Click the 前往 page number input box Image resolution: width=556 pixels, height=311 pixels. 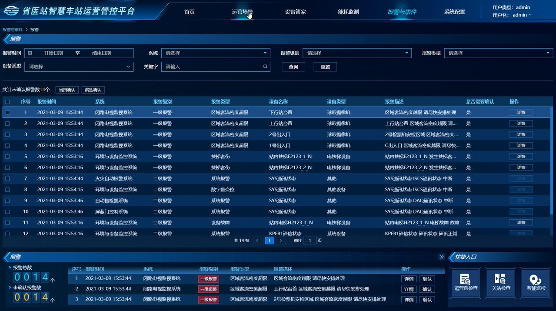click(310, 241)
